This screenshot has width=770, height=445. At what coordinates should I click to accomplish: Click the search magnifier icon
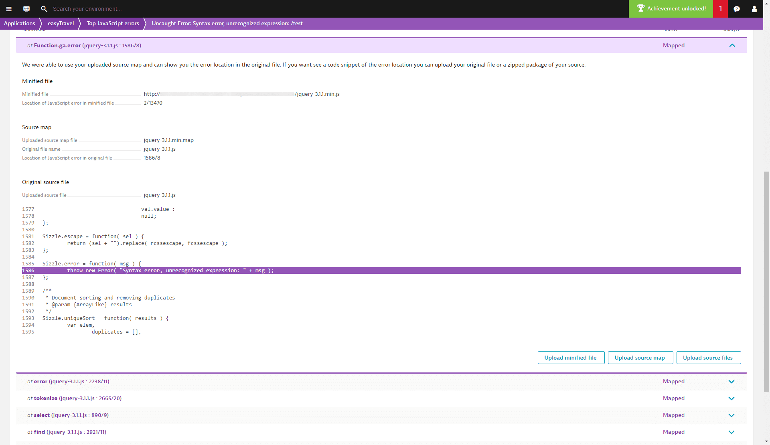pos(44,8)
